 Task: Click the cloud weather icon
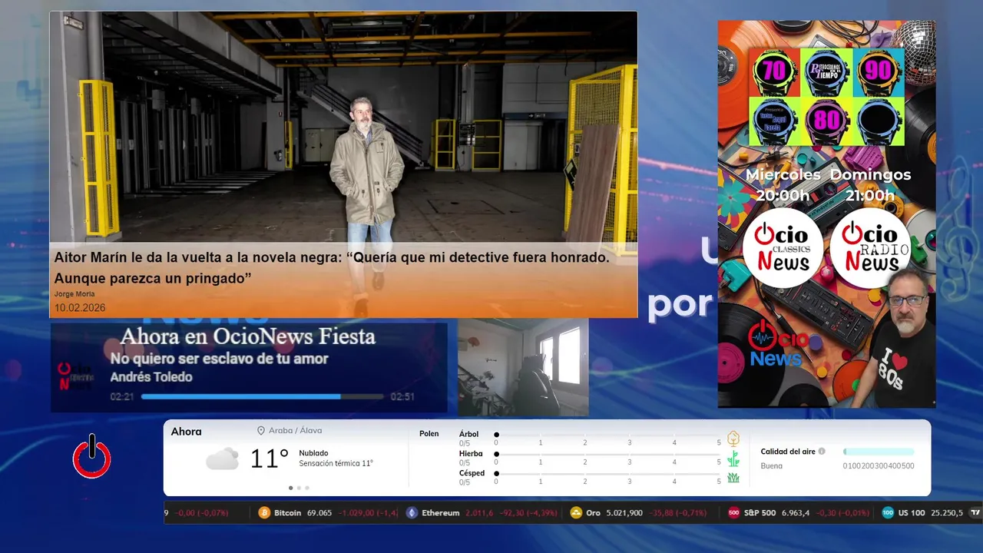click(x=222, y=459)
